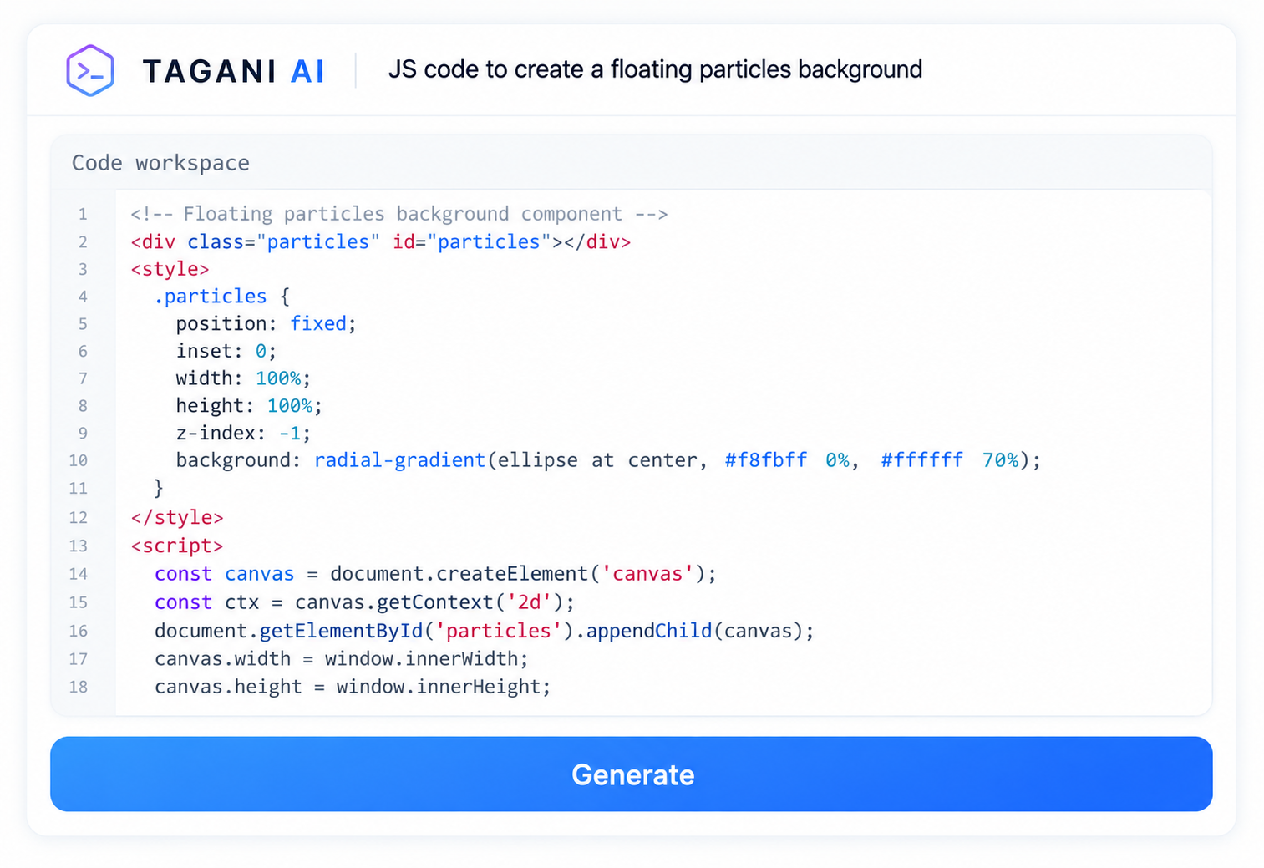This screenshot has width=1264, height=868.
Task: Click the height: 100% declaration
Action: 249,405
